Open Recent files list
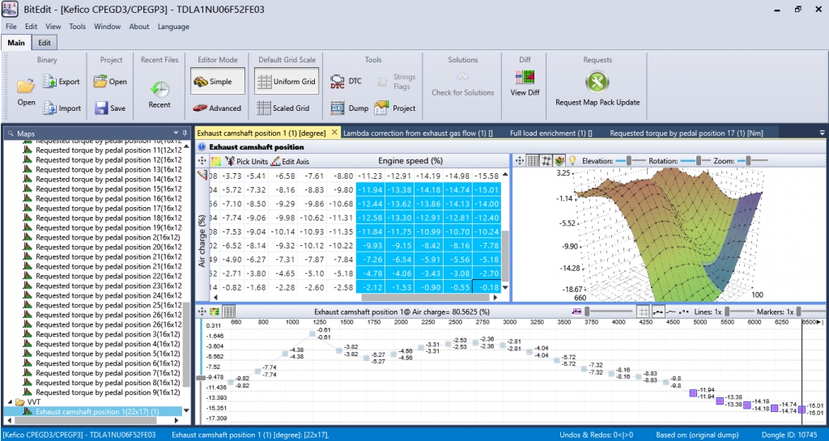Image resolution: width=829 pixels, height=441 pixels. (159, 89)
